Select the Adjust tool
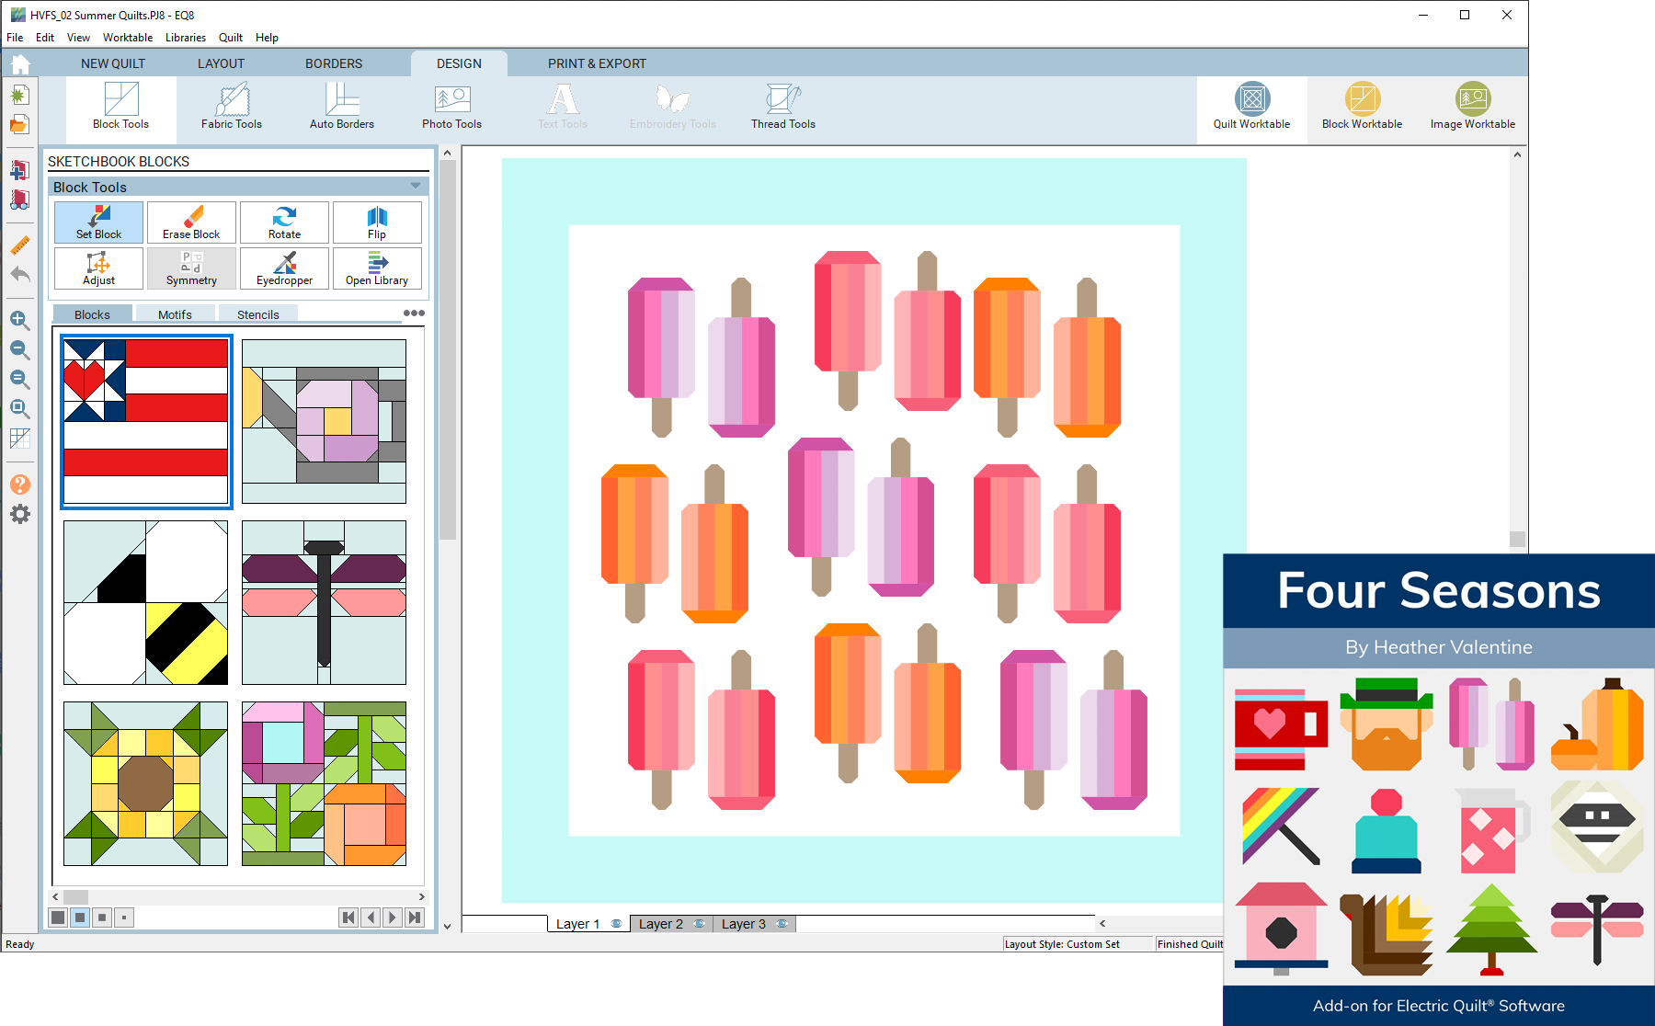Image resolution: width=1655 pixels, height=1026 pixels. 98,268
